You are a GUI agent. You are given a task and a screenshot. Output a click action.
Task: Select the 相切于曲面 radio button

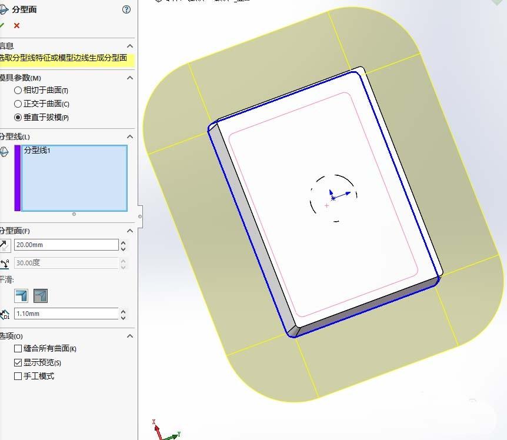coord(18,91)
